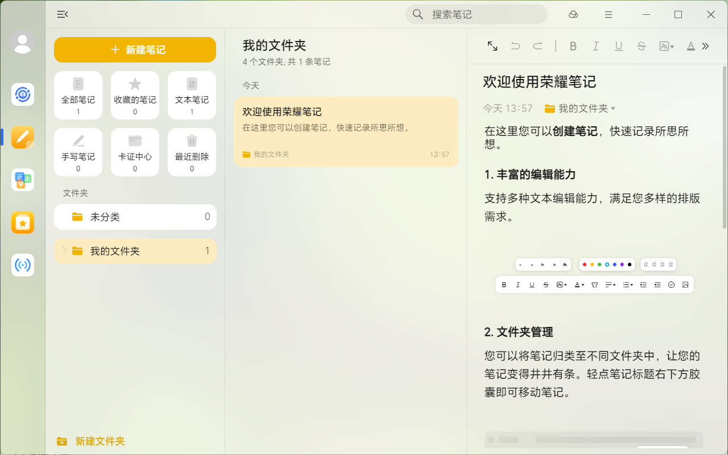Click the 新建笔记 button
Viewport: 728px width, 455px height.
coord(135,50)
